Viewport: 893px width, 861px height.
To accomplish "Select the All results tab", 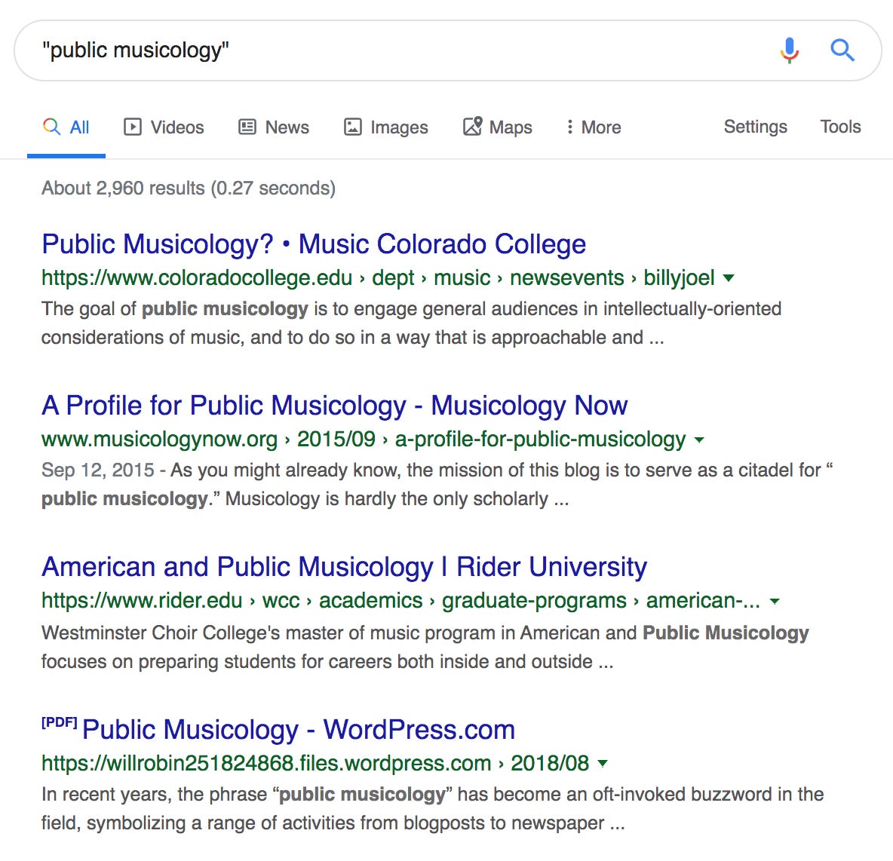I will 66,127.
